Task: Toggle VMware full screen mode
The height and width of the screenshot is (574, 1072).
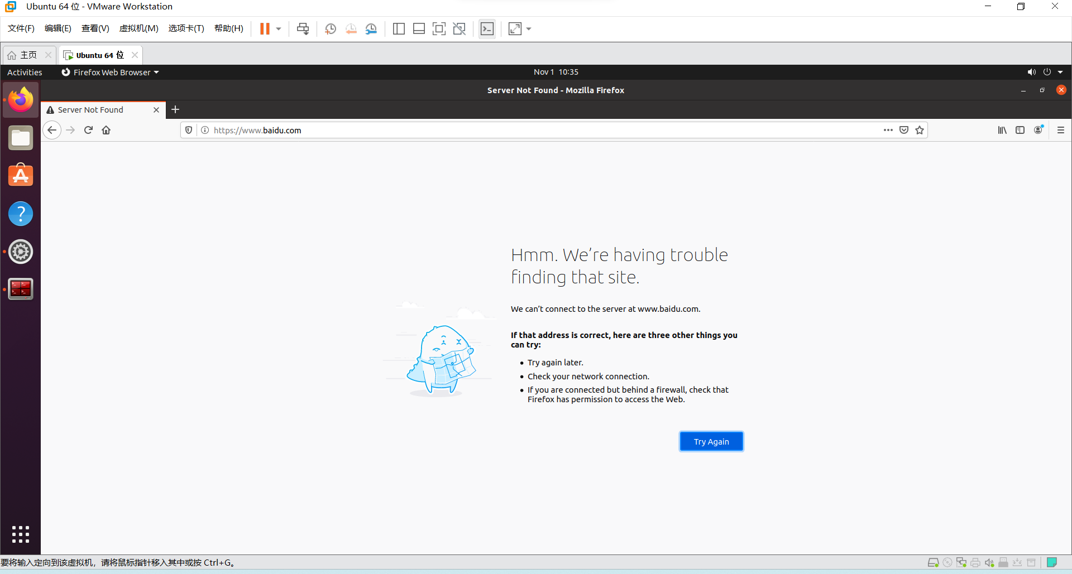Action: (x=439, y=29)
